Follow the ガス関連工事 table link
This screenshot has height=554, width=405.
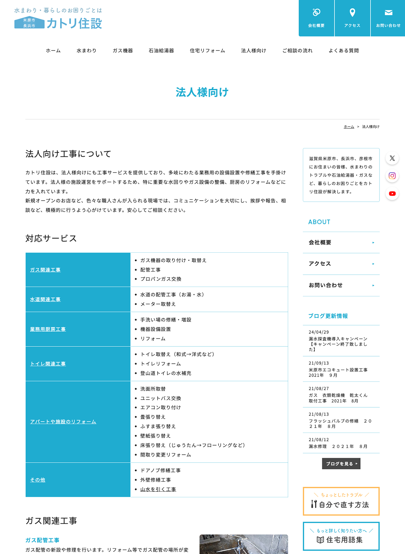45,270
